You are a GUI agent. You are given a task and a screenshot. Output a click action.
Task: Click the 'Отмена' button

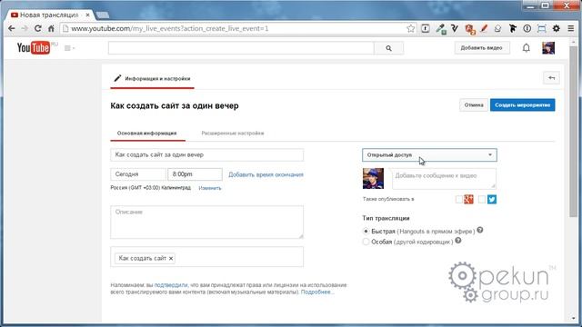[474, 105]
